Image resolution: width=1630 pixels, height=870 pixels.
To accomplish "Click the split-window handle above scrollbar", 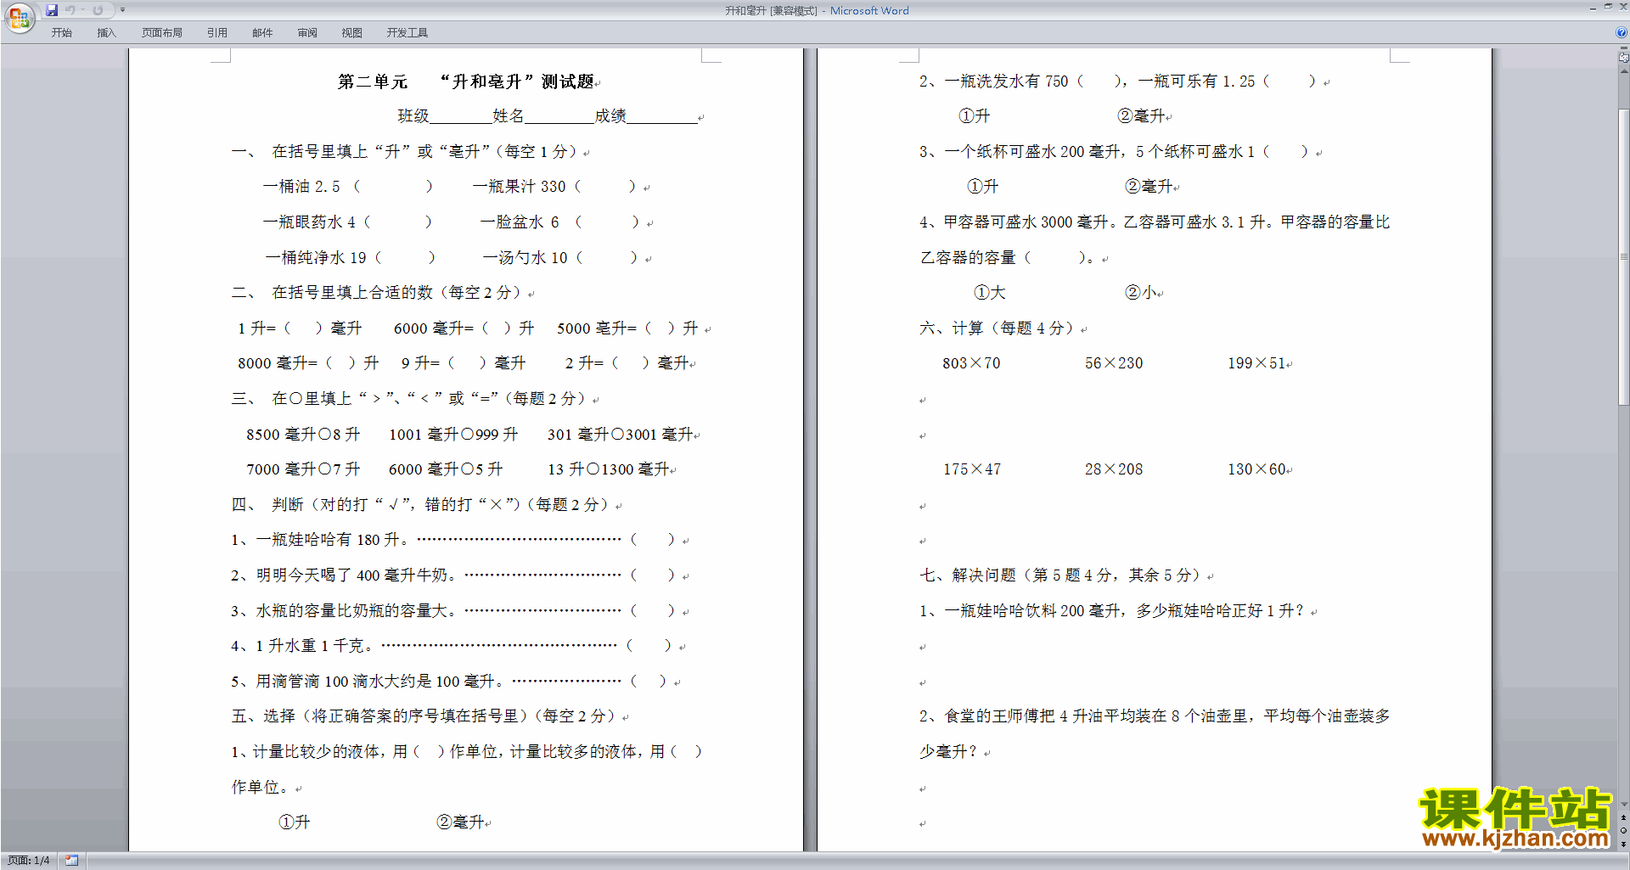I will coord(1624,49).
